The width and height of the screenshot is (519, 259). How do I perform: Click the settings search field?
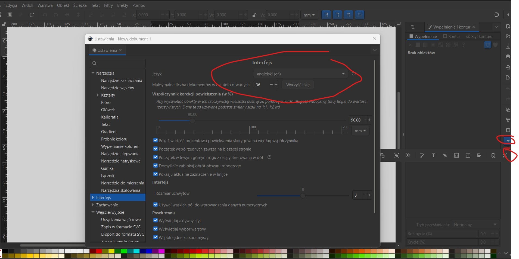[x=118, y=63]
